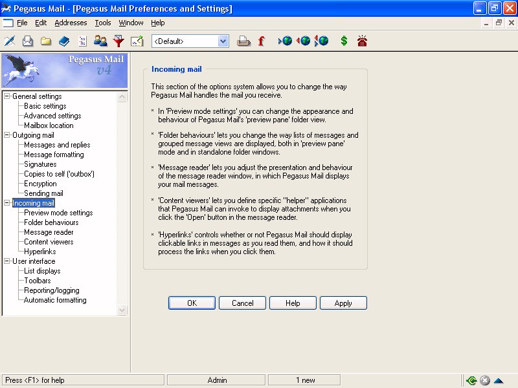Start a new message with the pen icon

point(10,41)
